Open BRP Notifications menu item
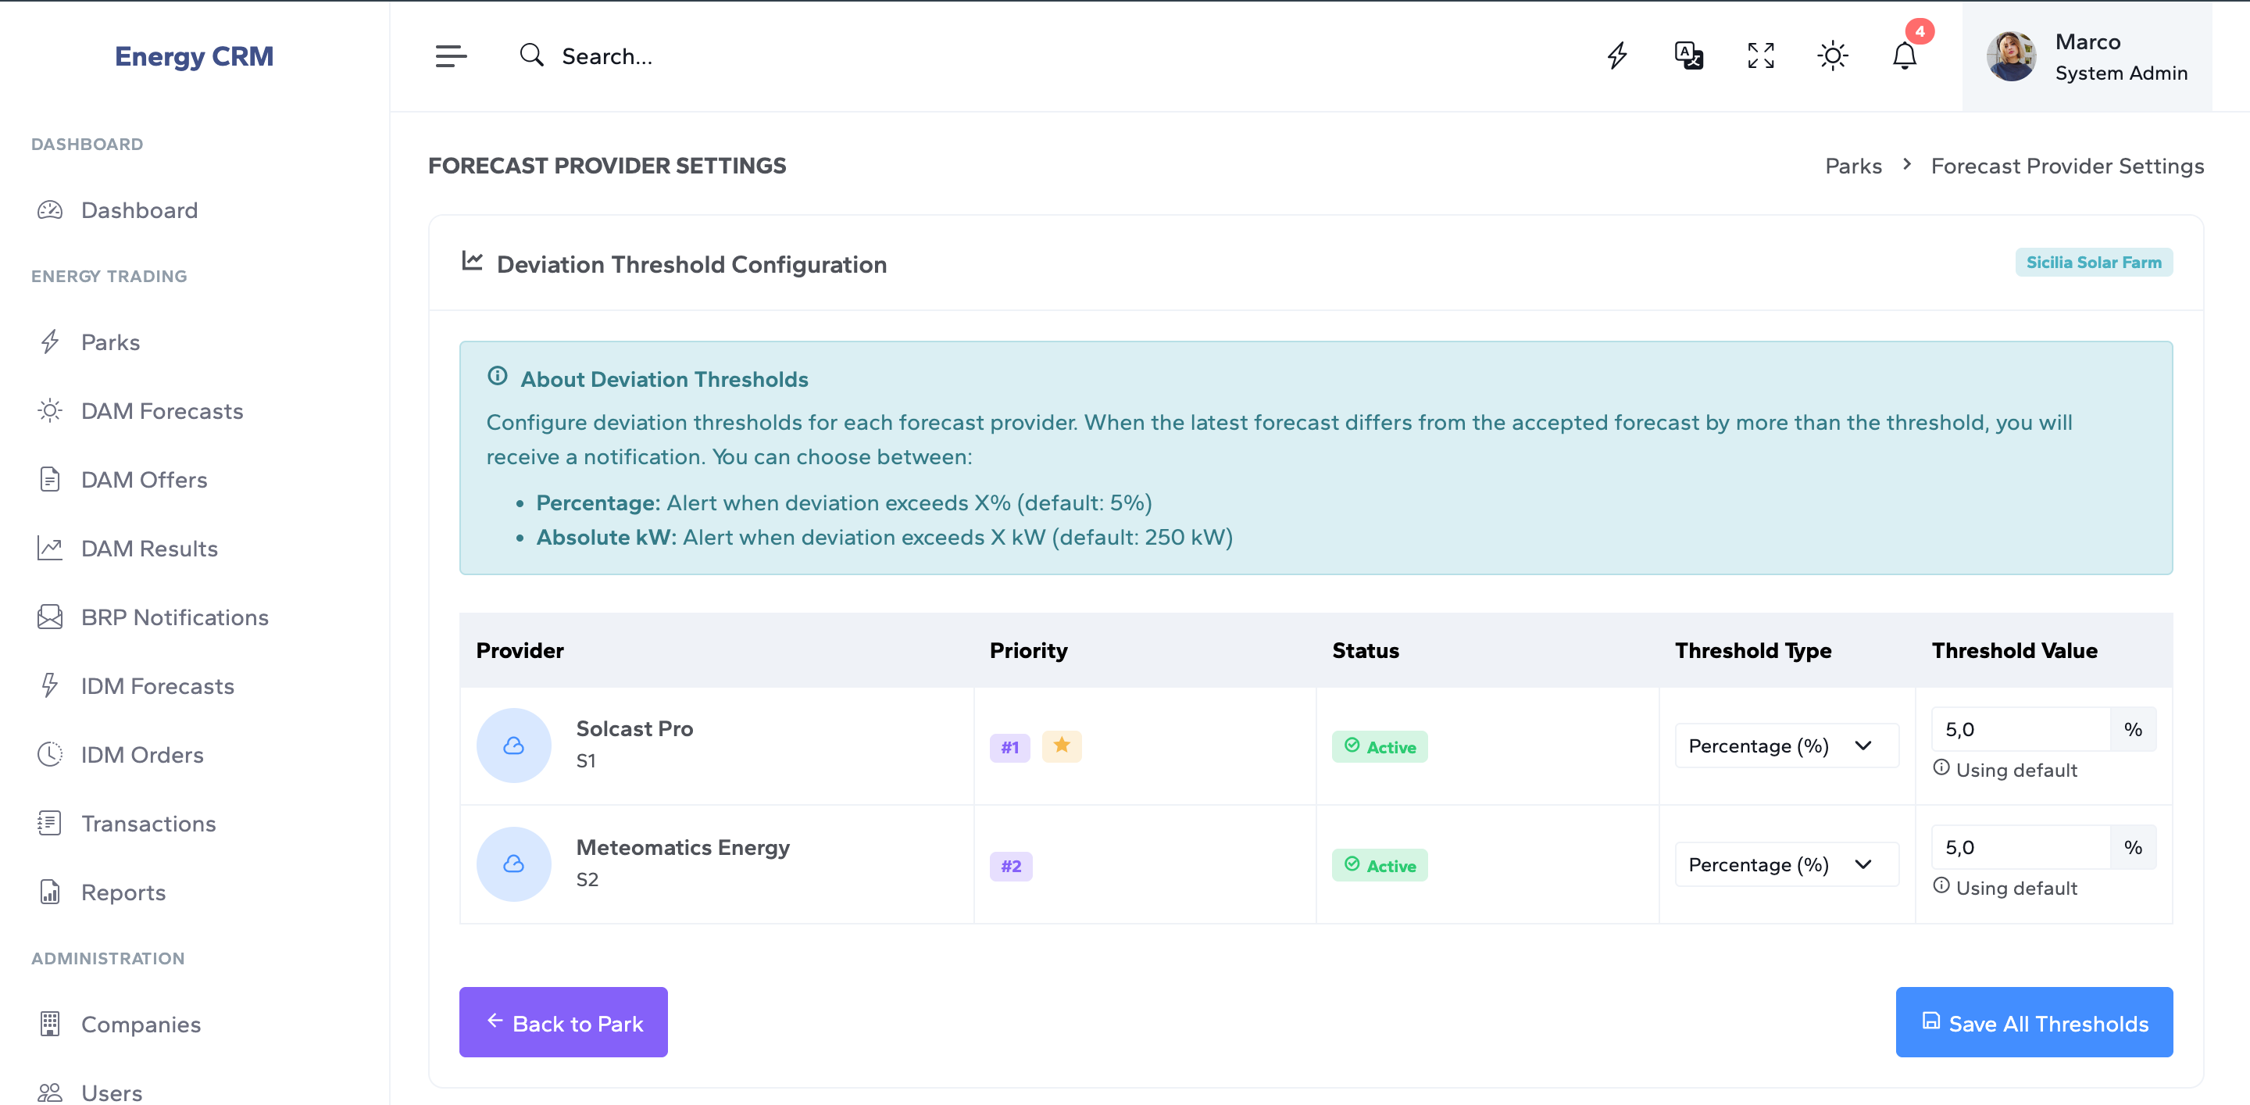2250x1105 pixels. [173, 617]
